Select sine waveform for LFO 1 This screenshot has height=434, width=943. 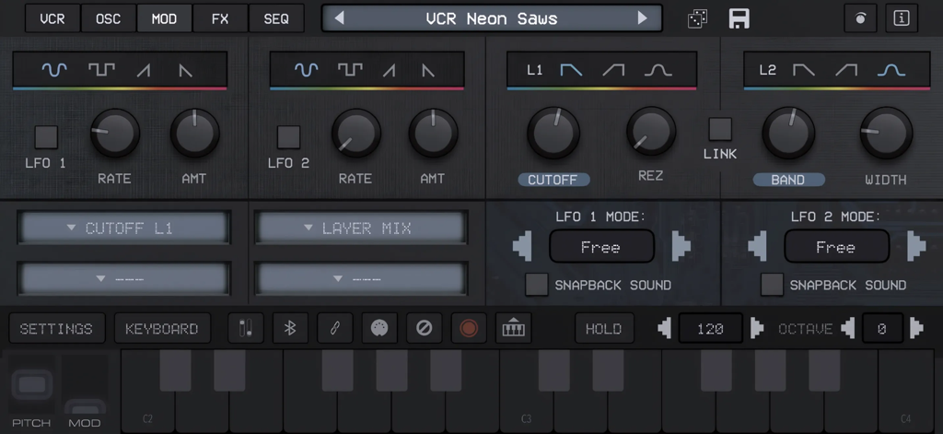coord(54,70)
